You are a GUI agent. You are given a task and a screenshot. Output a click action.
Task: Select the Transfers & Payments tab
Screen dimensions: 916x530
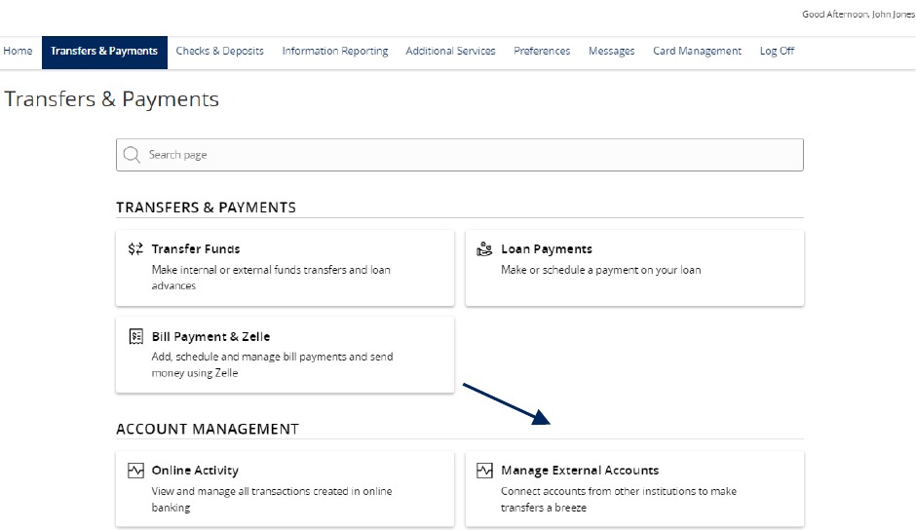click(x=104, y=52)
